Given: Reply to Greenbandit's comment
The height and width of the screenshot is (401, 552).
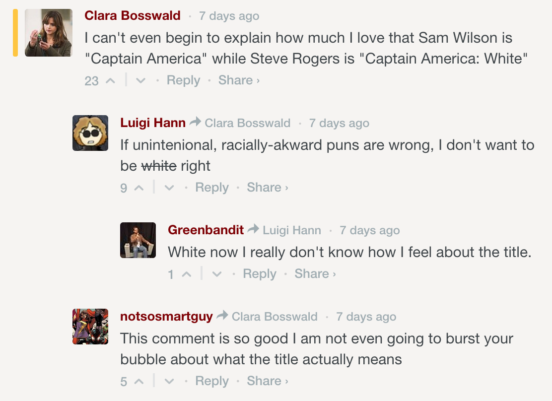Looking at the screenshot, I should (260, 274).
